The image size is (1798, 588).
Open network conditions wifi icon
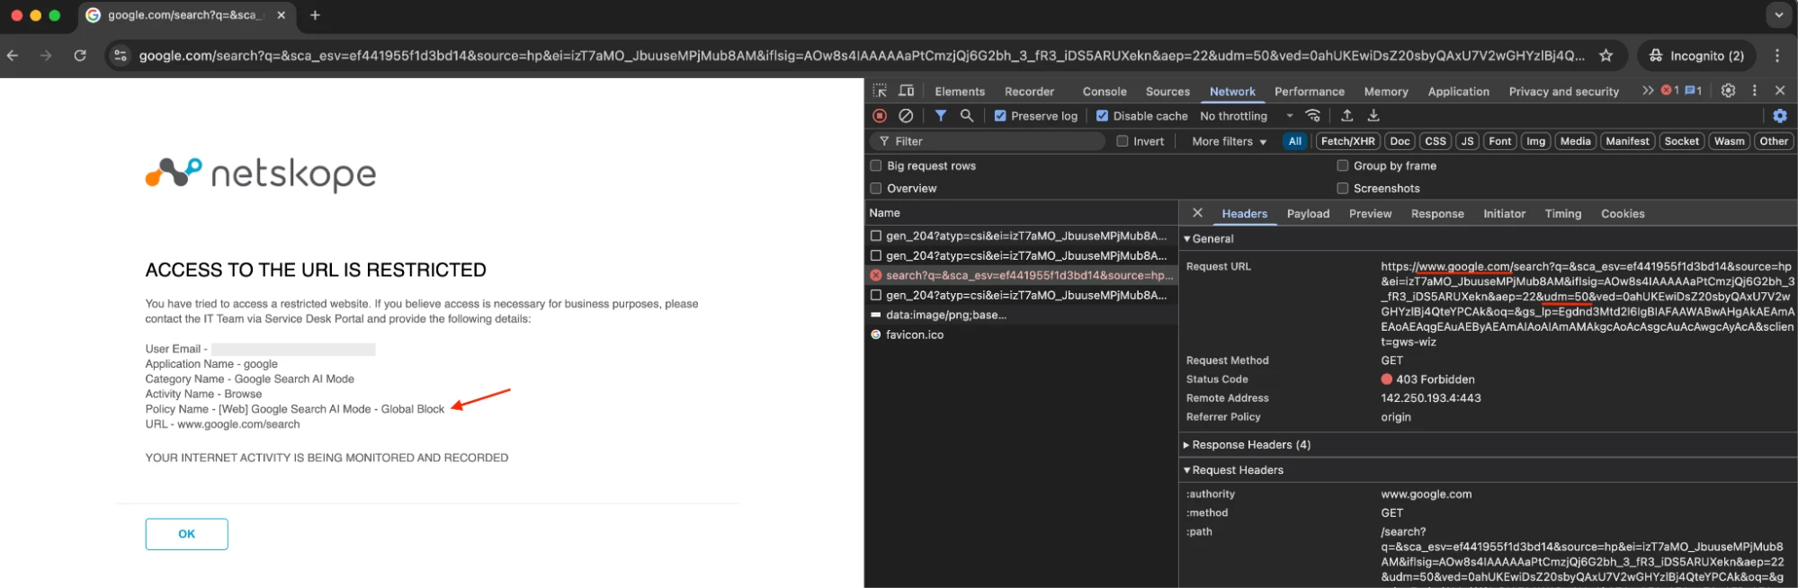pos(1313,116)
